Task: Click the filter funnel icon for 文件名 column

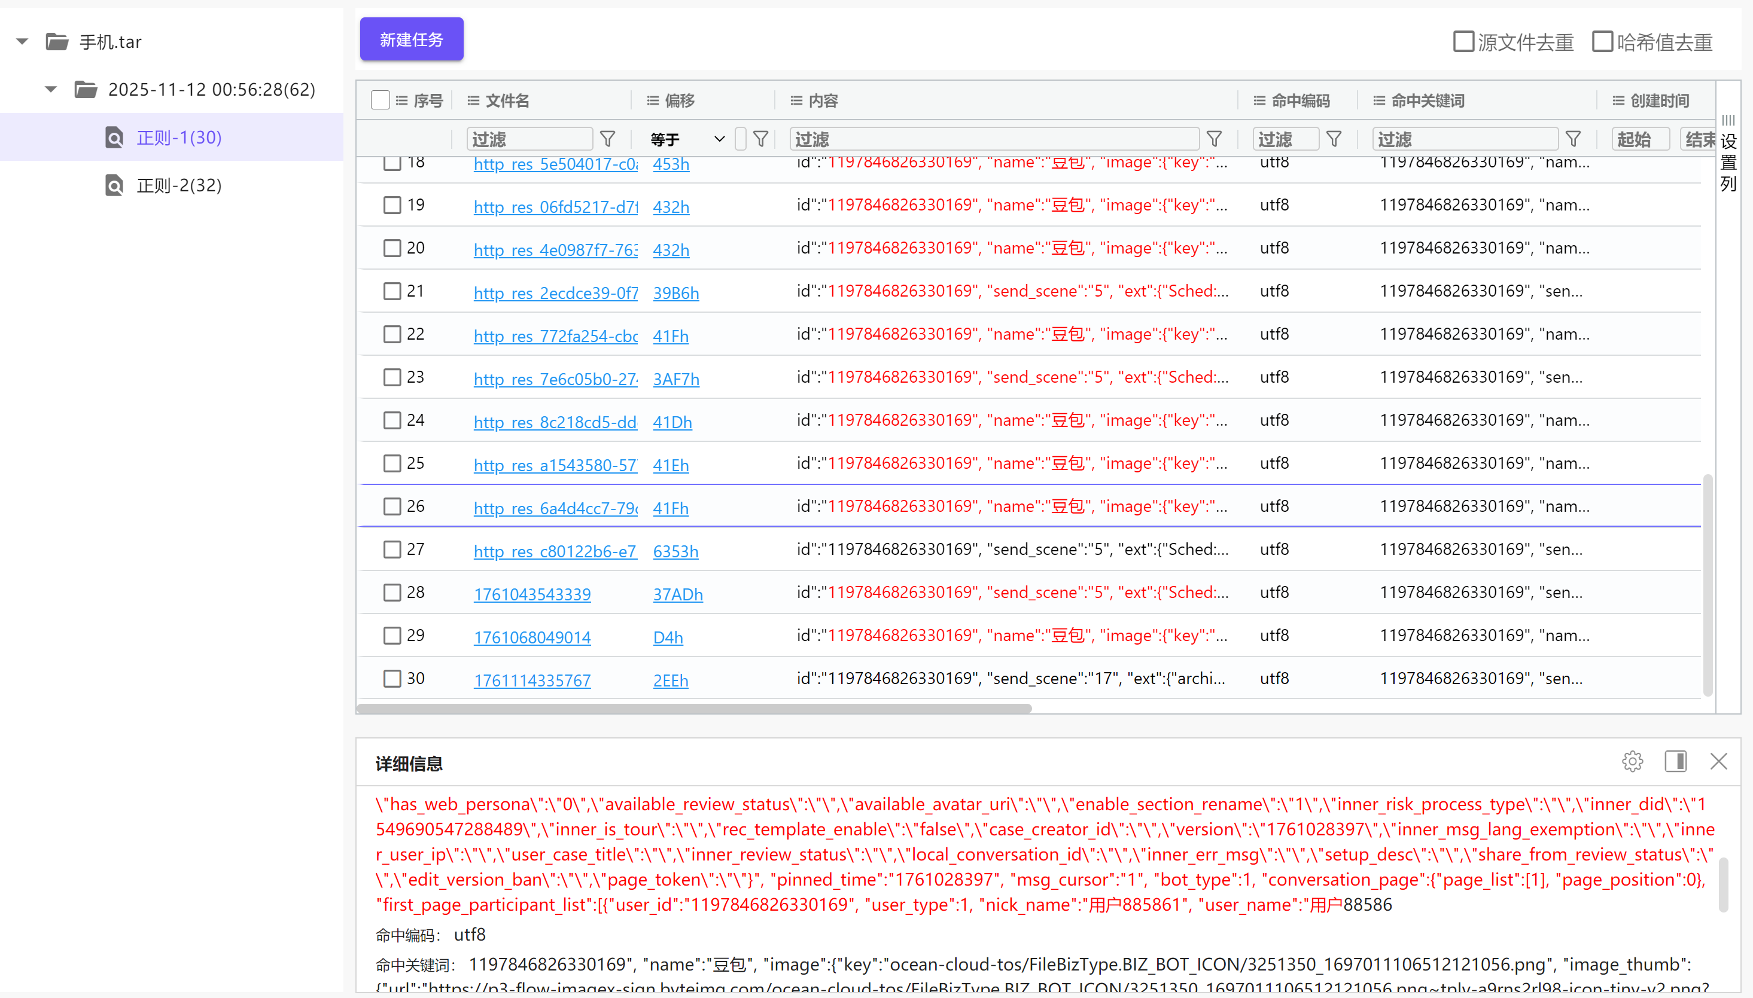Action: point(608,139)
